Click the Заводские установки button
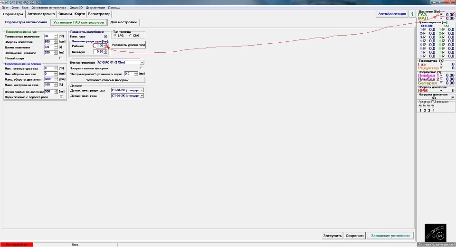The height and width of the screenshot is (247, 456). tap(390, 236)
